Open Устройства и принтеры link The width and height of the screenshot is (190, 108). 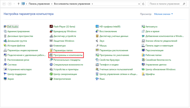click(66, 69)
